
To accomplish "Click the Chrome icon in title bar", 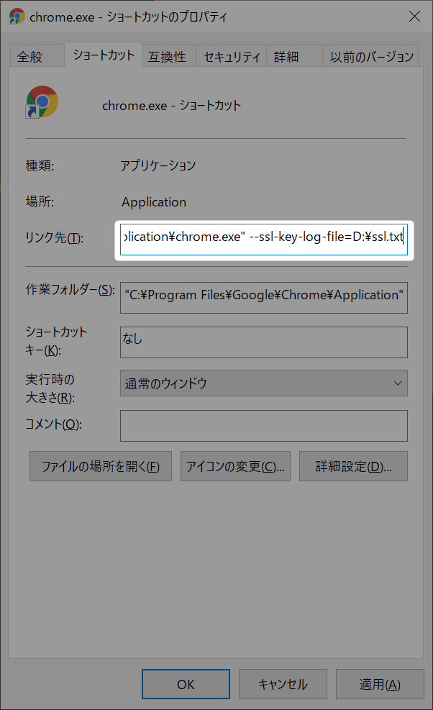I will [17, 17].
